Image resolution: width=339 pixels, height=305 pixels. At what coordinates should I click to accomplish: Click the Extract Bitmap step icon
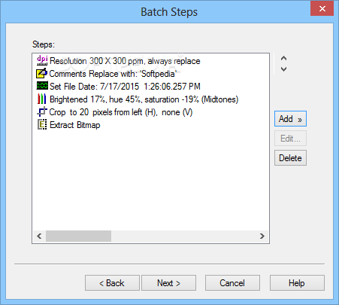(42, 124)
